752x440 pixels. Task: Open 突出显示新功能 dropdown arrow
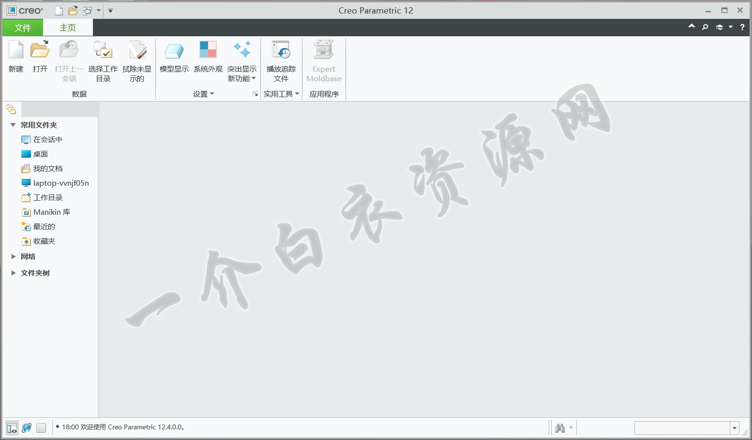pos(254,78)
